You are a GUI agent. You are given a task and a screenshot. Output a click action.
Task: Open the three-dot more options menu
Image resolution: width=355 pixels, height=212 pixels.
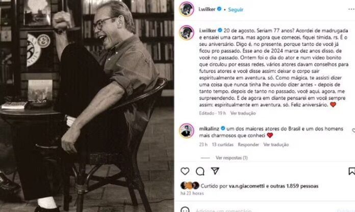(x=351, y=9)
